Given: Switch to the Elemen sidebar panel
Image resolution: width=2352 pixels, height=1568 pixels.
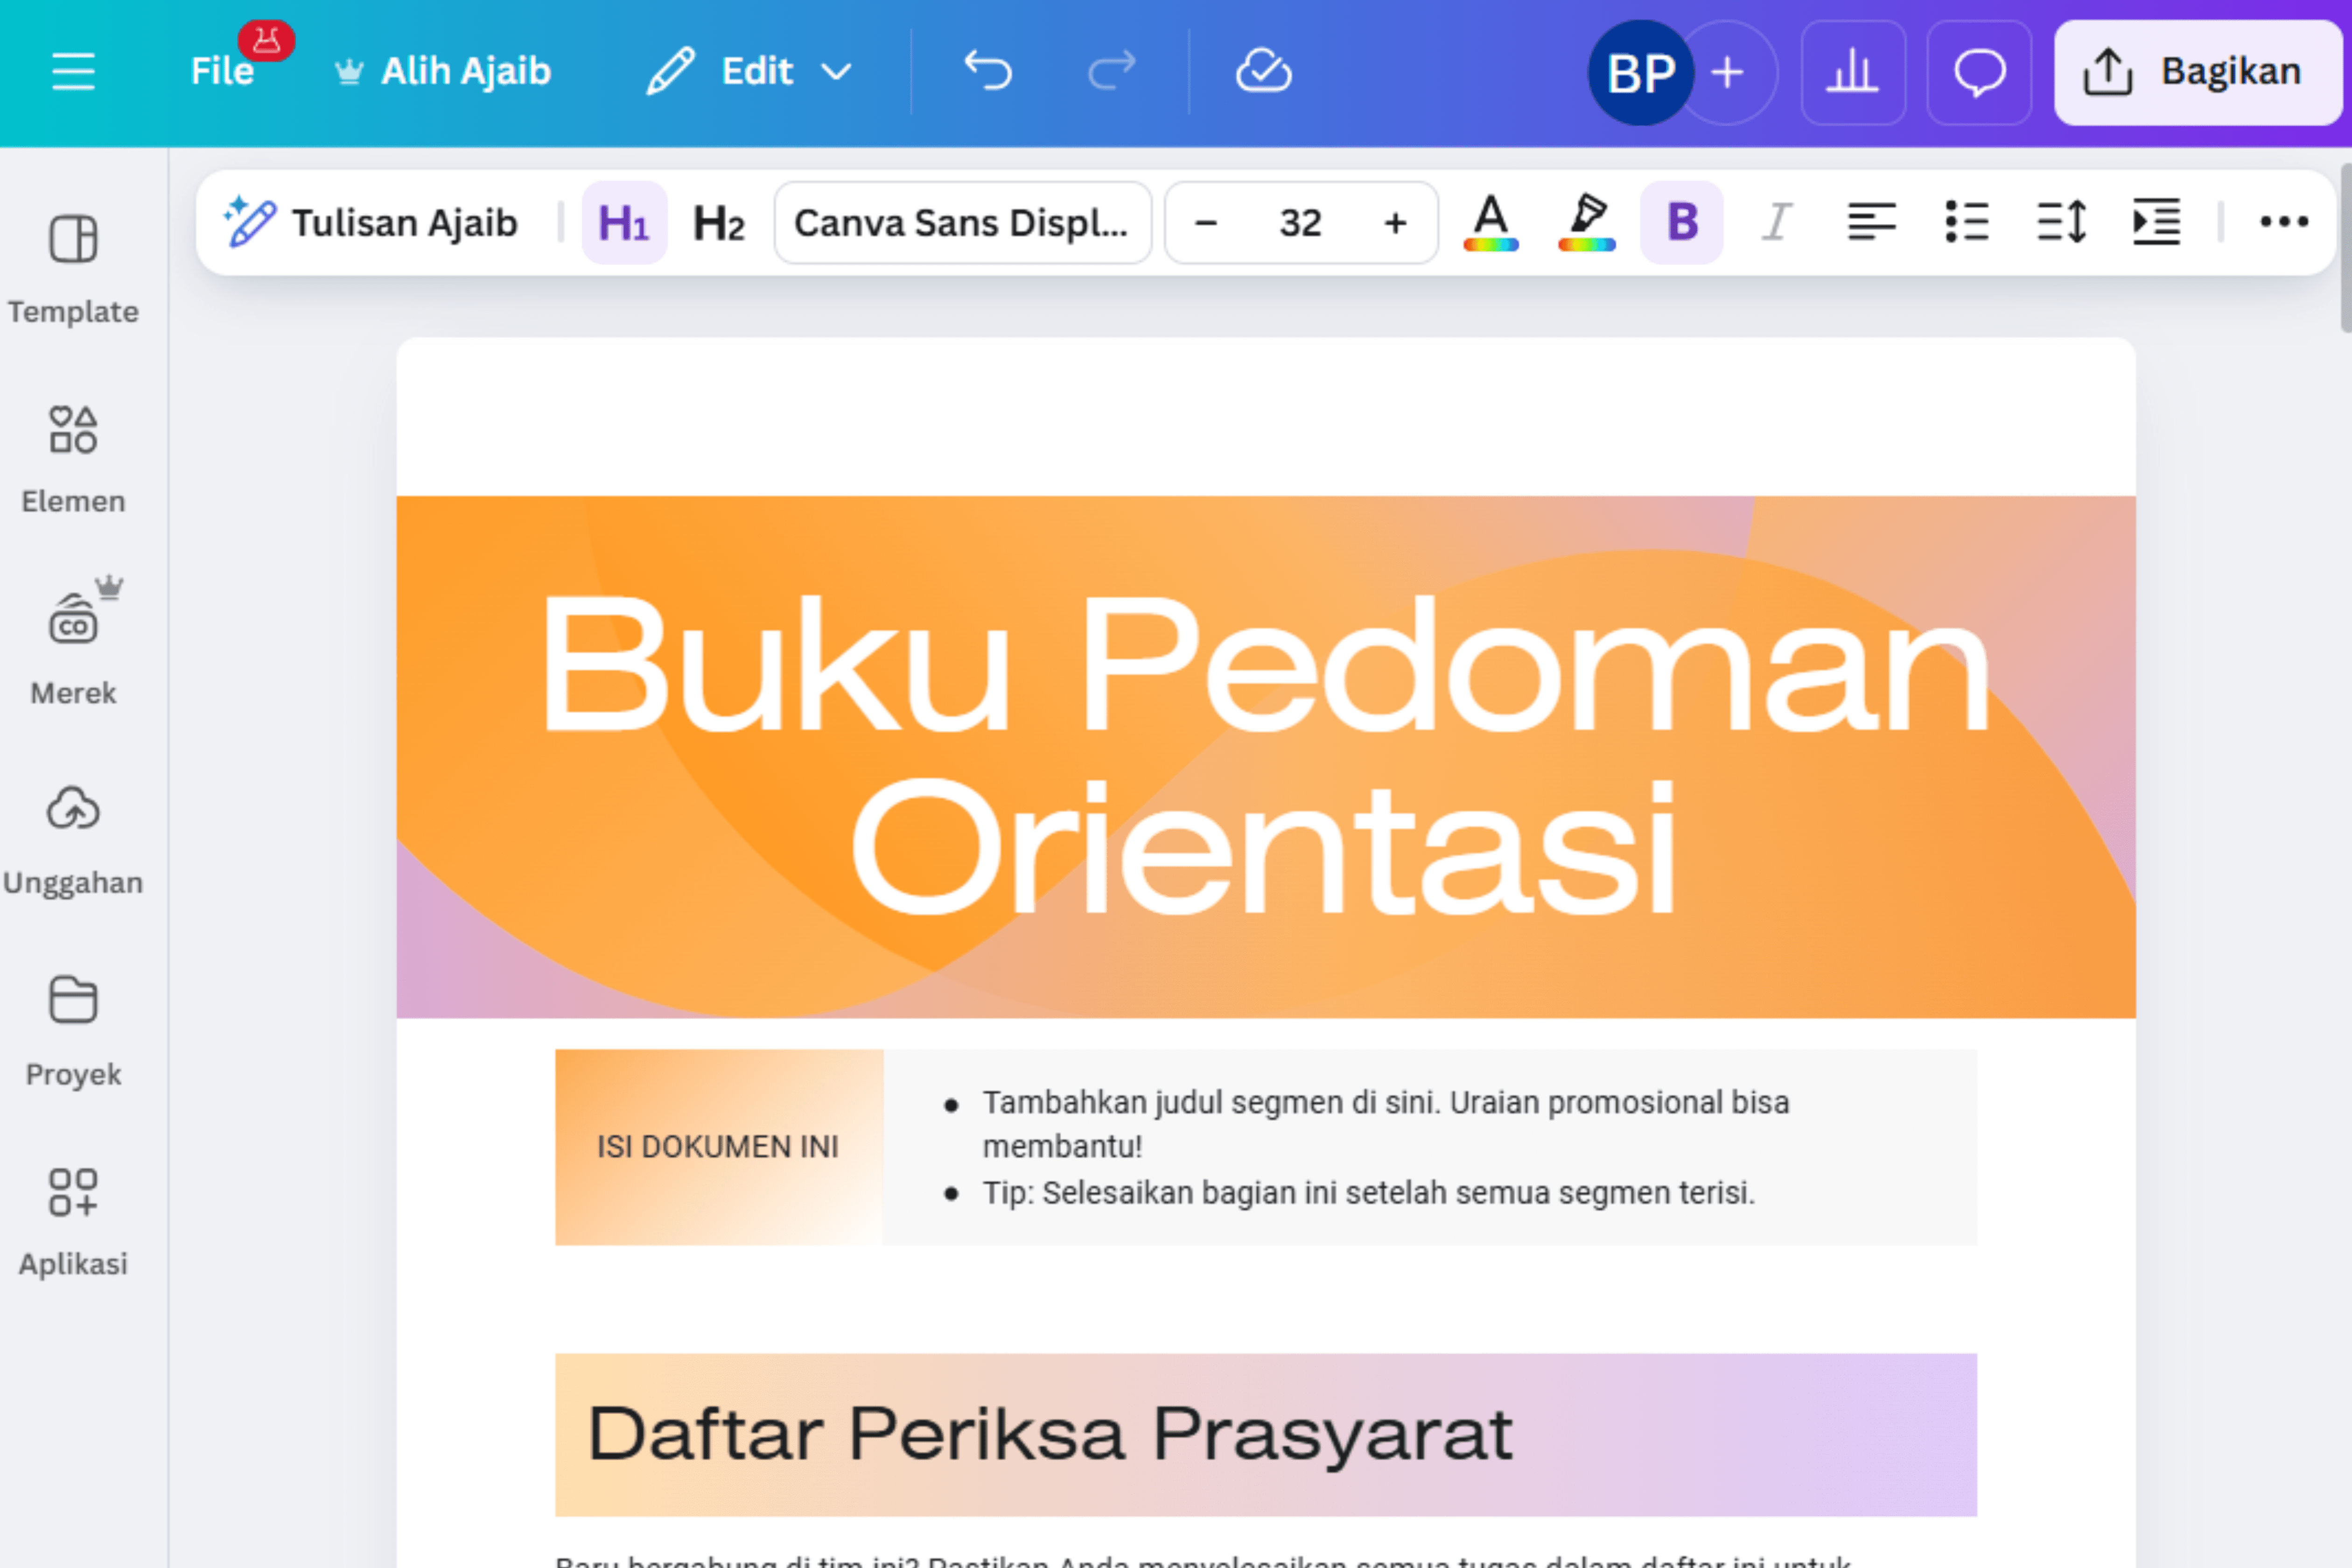Looking at the screenshot, I should point(72,455).
